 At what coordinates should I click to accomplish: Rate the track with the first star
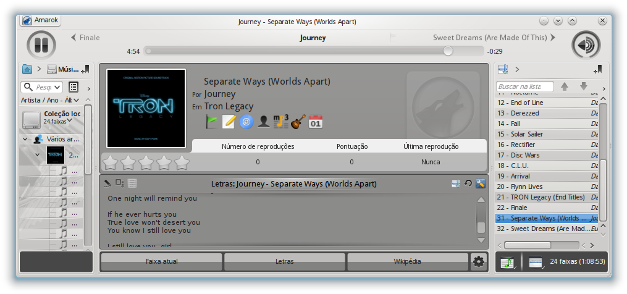(x=110, y=162)
